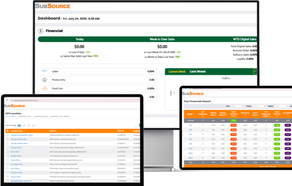This screenshot has width=292, height=186.
Task: Open the Sara Office location link
Action: click(15, 168)
